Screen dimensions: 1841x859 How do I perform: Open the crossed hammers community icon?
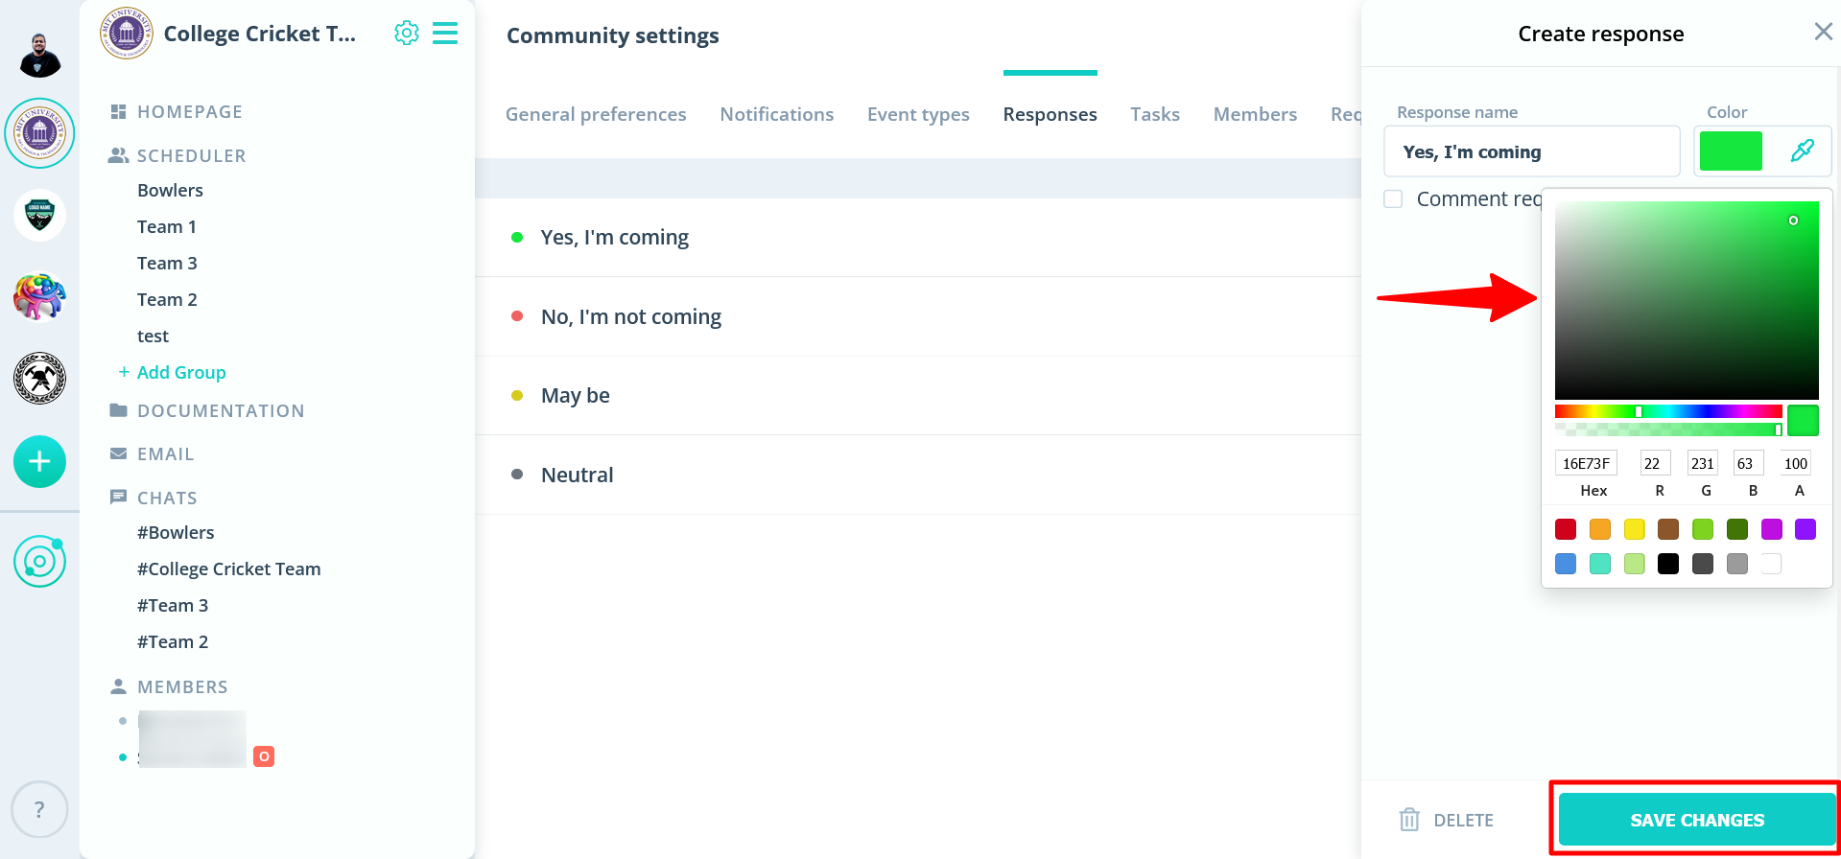(39, 378)
